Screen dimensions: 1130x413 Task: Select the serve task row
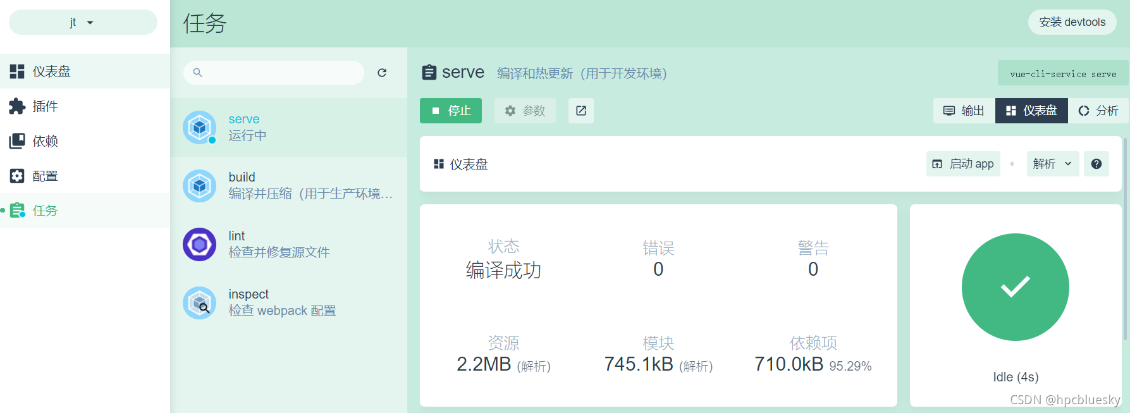(x=288, y=127)
